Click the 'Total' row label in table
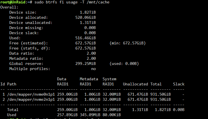This screenshot has width=208, height=119. (13, 110)
